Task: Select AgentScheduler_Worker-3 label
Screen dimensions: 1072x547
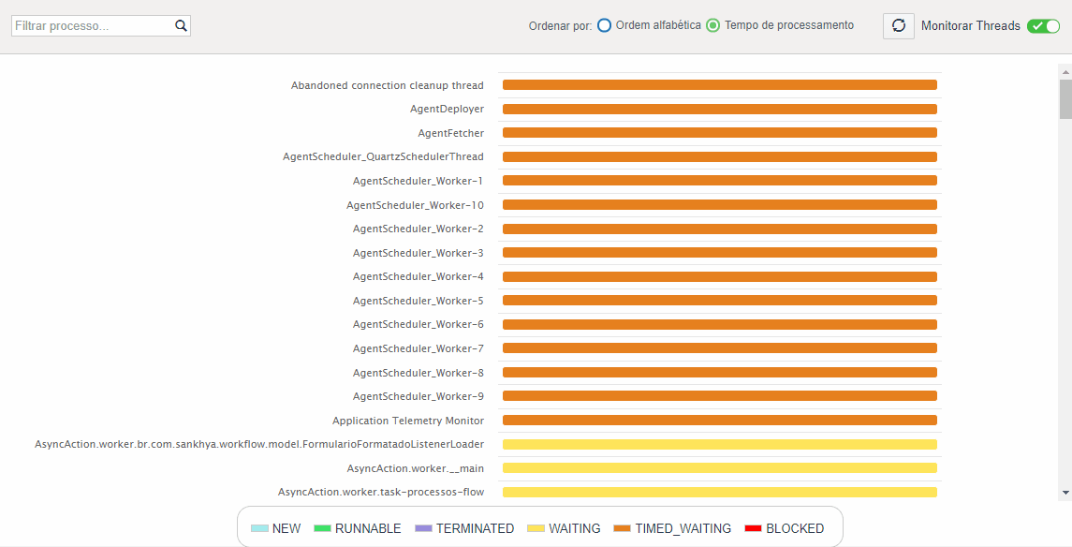Action: coord(419,253)
